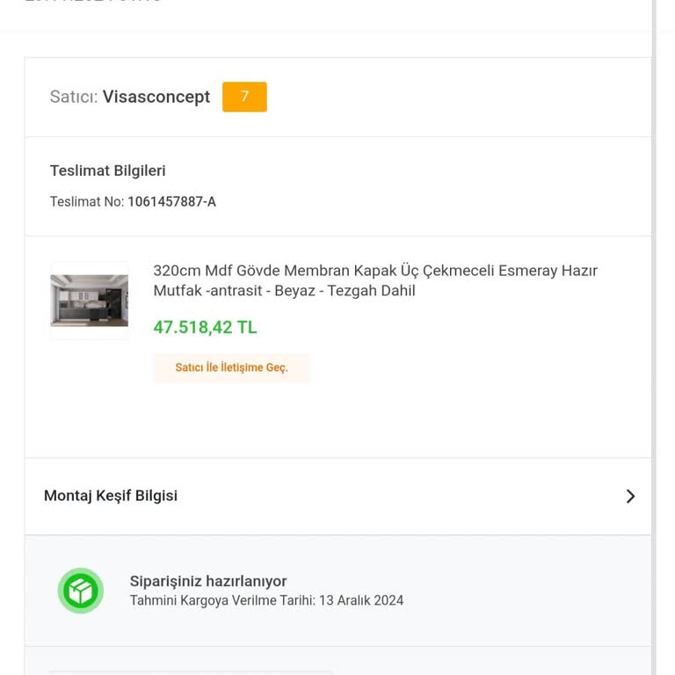675x675 pixels.
Task: Click the Tezgah Dahil part of the title
Action: (x=372, y=291)
